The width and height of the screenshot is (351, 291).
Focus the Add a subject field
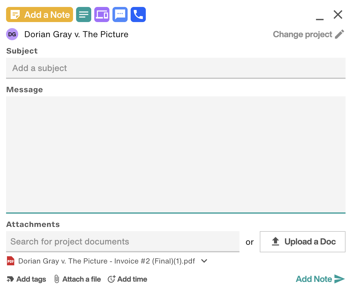click(x=176, y=68)
